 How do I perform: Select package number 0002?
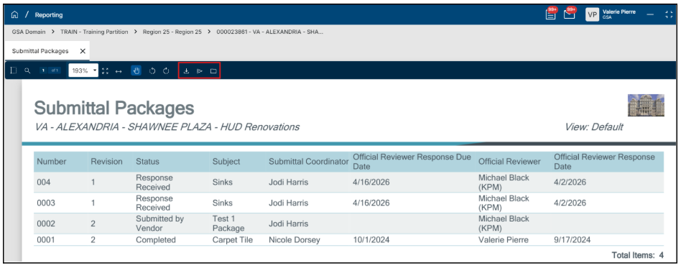45,224
